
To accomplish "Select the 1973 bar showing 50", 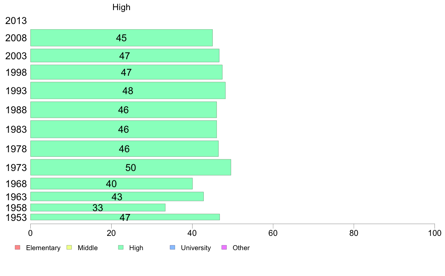I will tap(131, 167).
